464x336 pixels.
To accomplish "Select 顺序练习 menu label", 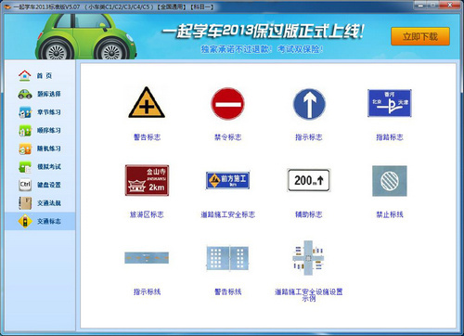I will pyautogui.click(x=49, y=130).
